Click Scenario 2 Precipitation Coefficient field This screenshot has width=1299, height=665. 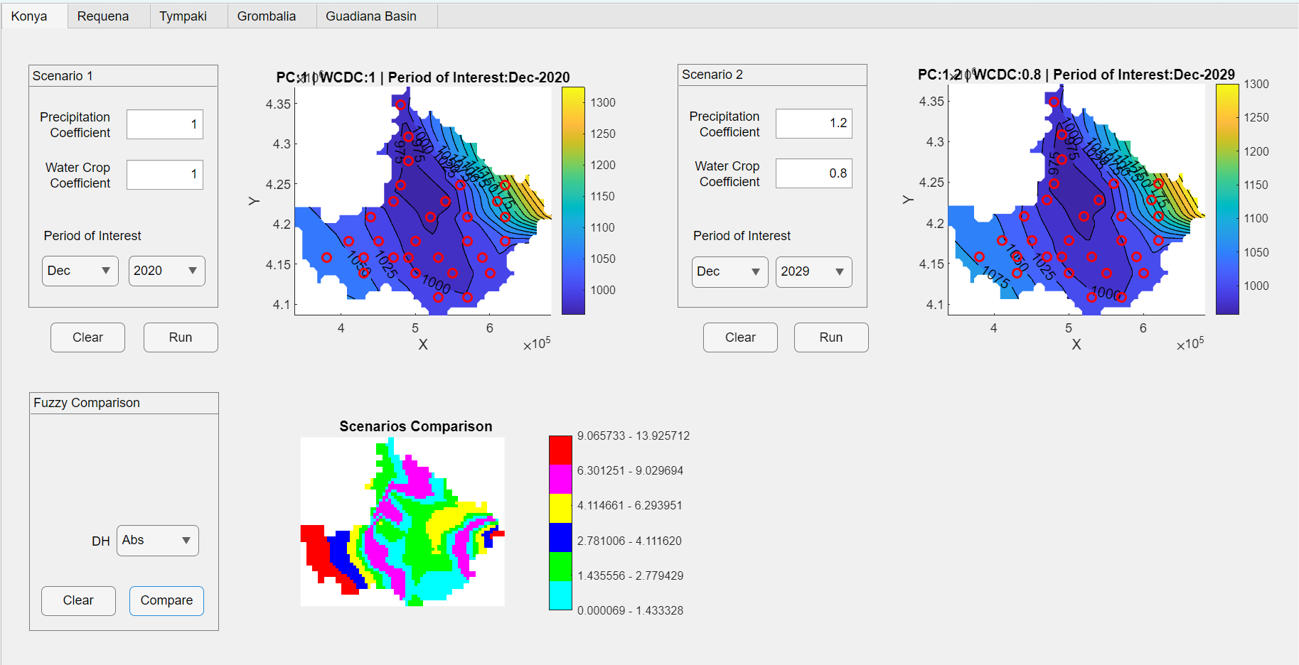814,124
